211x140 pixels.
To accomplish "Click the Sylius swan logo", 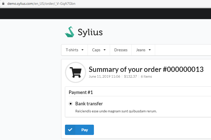I will [x=69, y=32].
